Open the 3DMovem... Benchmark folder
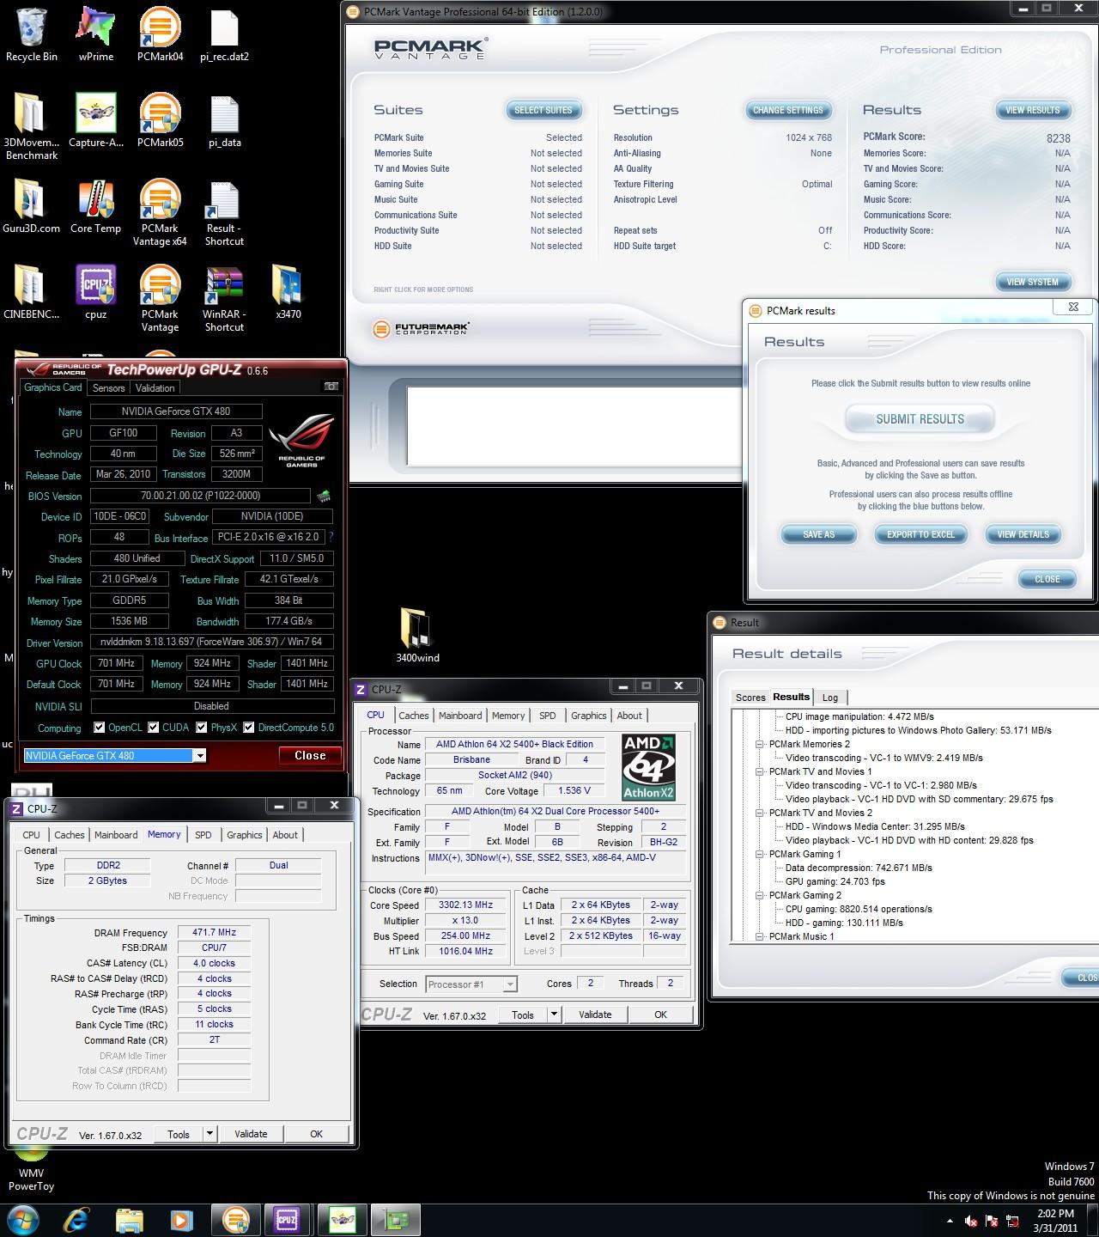This screenshot has height=1237, width=1099. point(31,125)
